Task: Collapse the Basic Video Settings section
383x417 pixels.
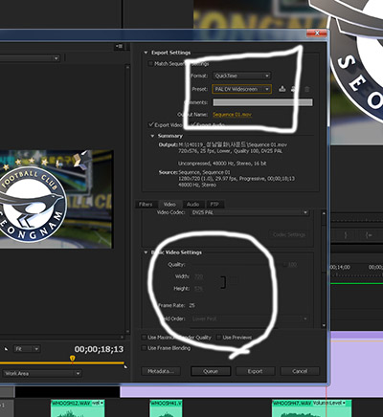Action: tap(146, 252)
